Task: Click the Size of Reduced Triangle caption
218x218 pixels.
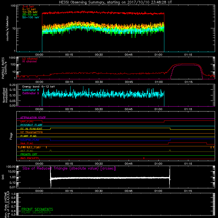Action: coord(69,168)
